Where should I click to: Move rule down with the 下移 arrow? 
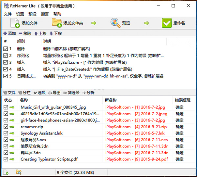(x=51, y=33)
